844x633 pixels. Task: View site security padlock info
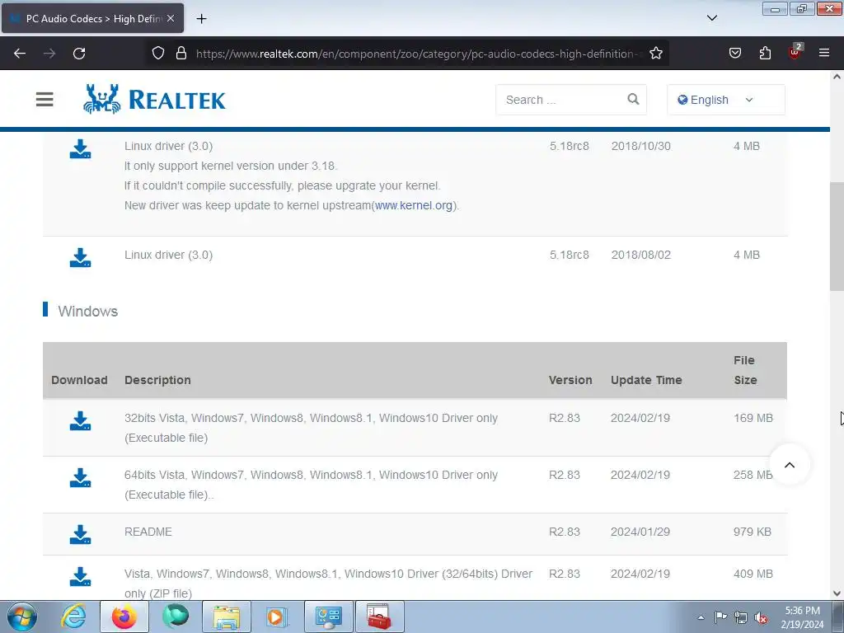181,53
